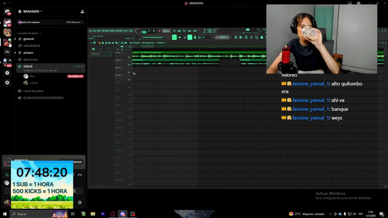Edit the channel status pencil icon

pyautogui.click(x=55, y=71)
